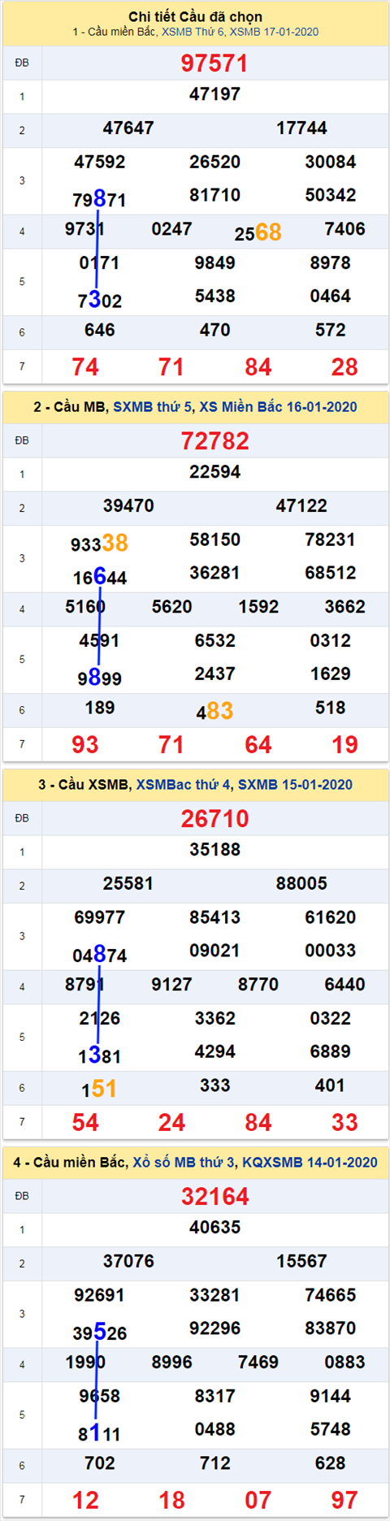Click sixth prize number 646
This screenshot has width=390, height=1521.
pos(100,330)
